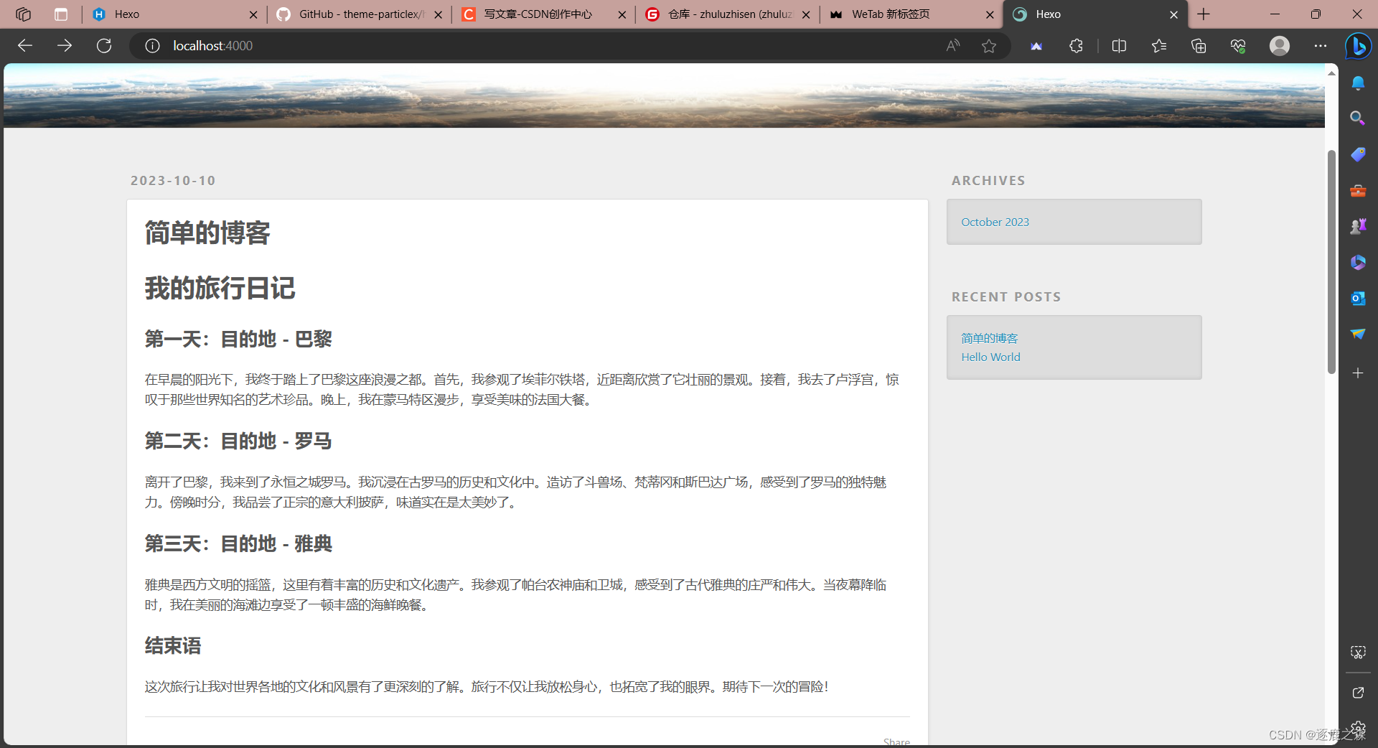
Task: Open October 2023 archive link
Action: point(995,223)
